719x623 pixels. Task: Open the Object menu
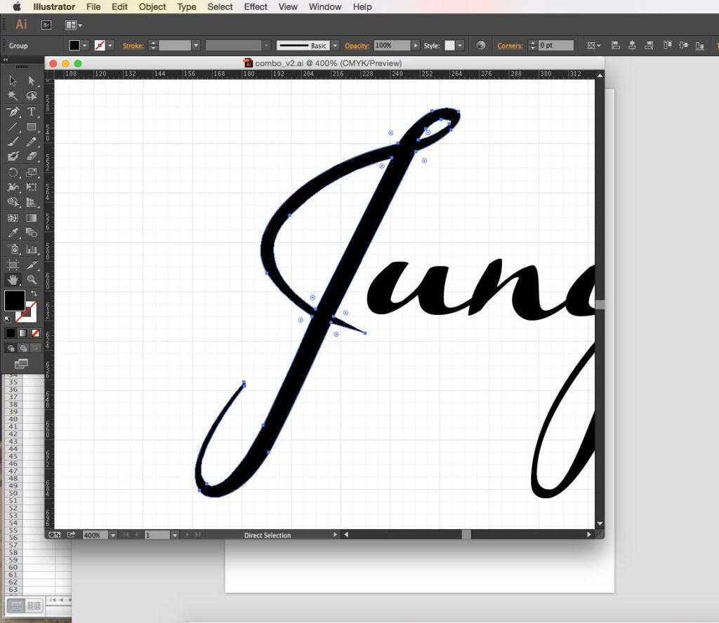(x=152, y=7)
